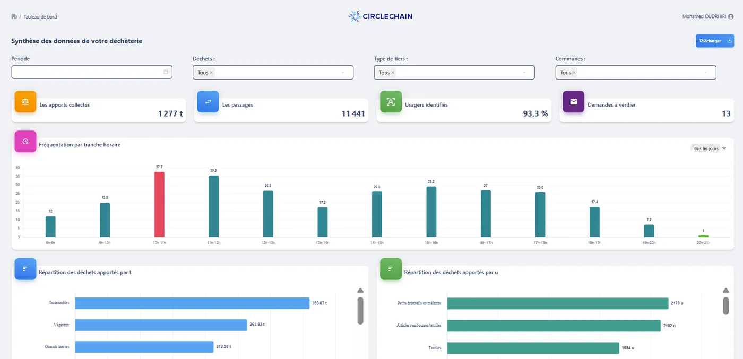Click the 13h-14h bar valued 17.2
This screenshot has height=359, width=743.
point(323,222)
